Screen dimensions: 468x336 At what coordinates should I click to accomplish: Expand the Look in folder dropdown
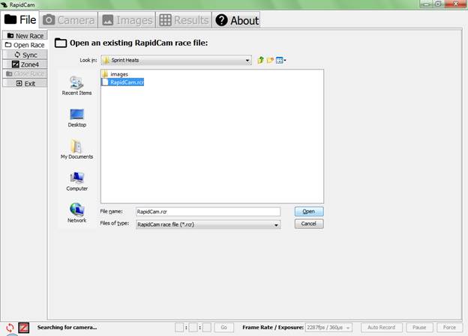pyautogui.click(x=246, y=60)
